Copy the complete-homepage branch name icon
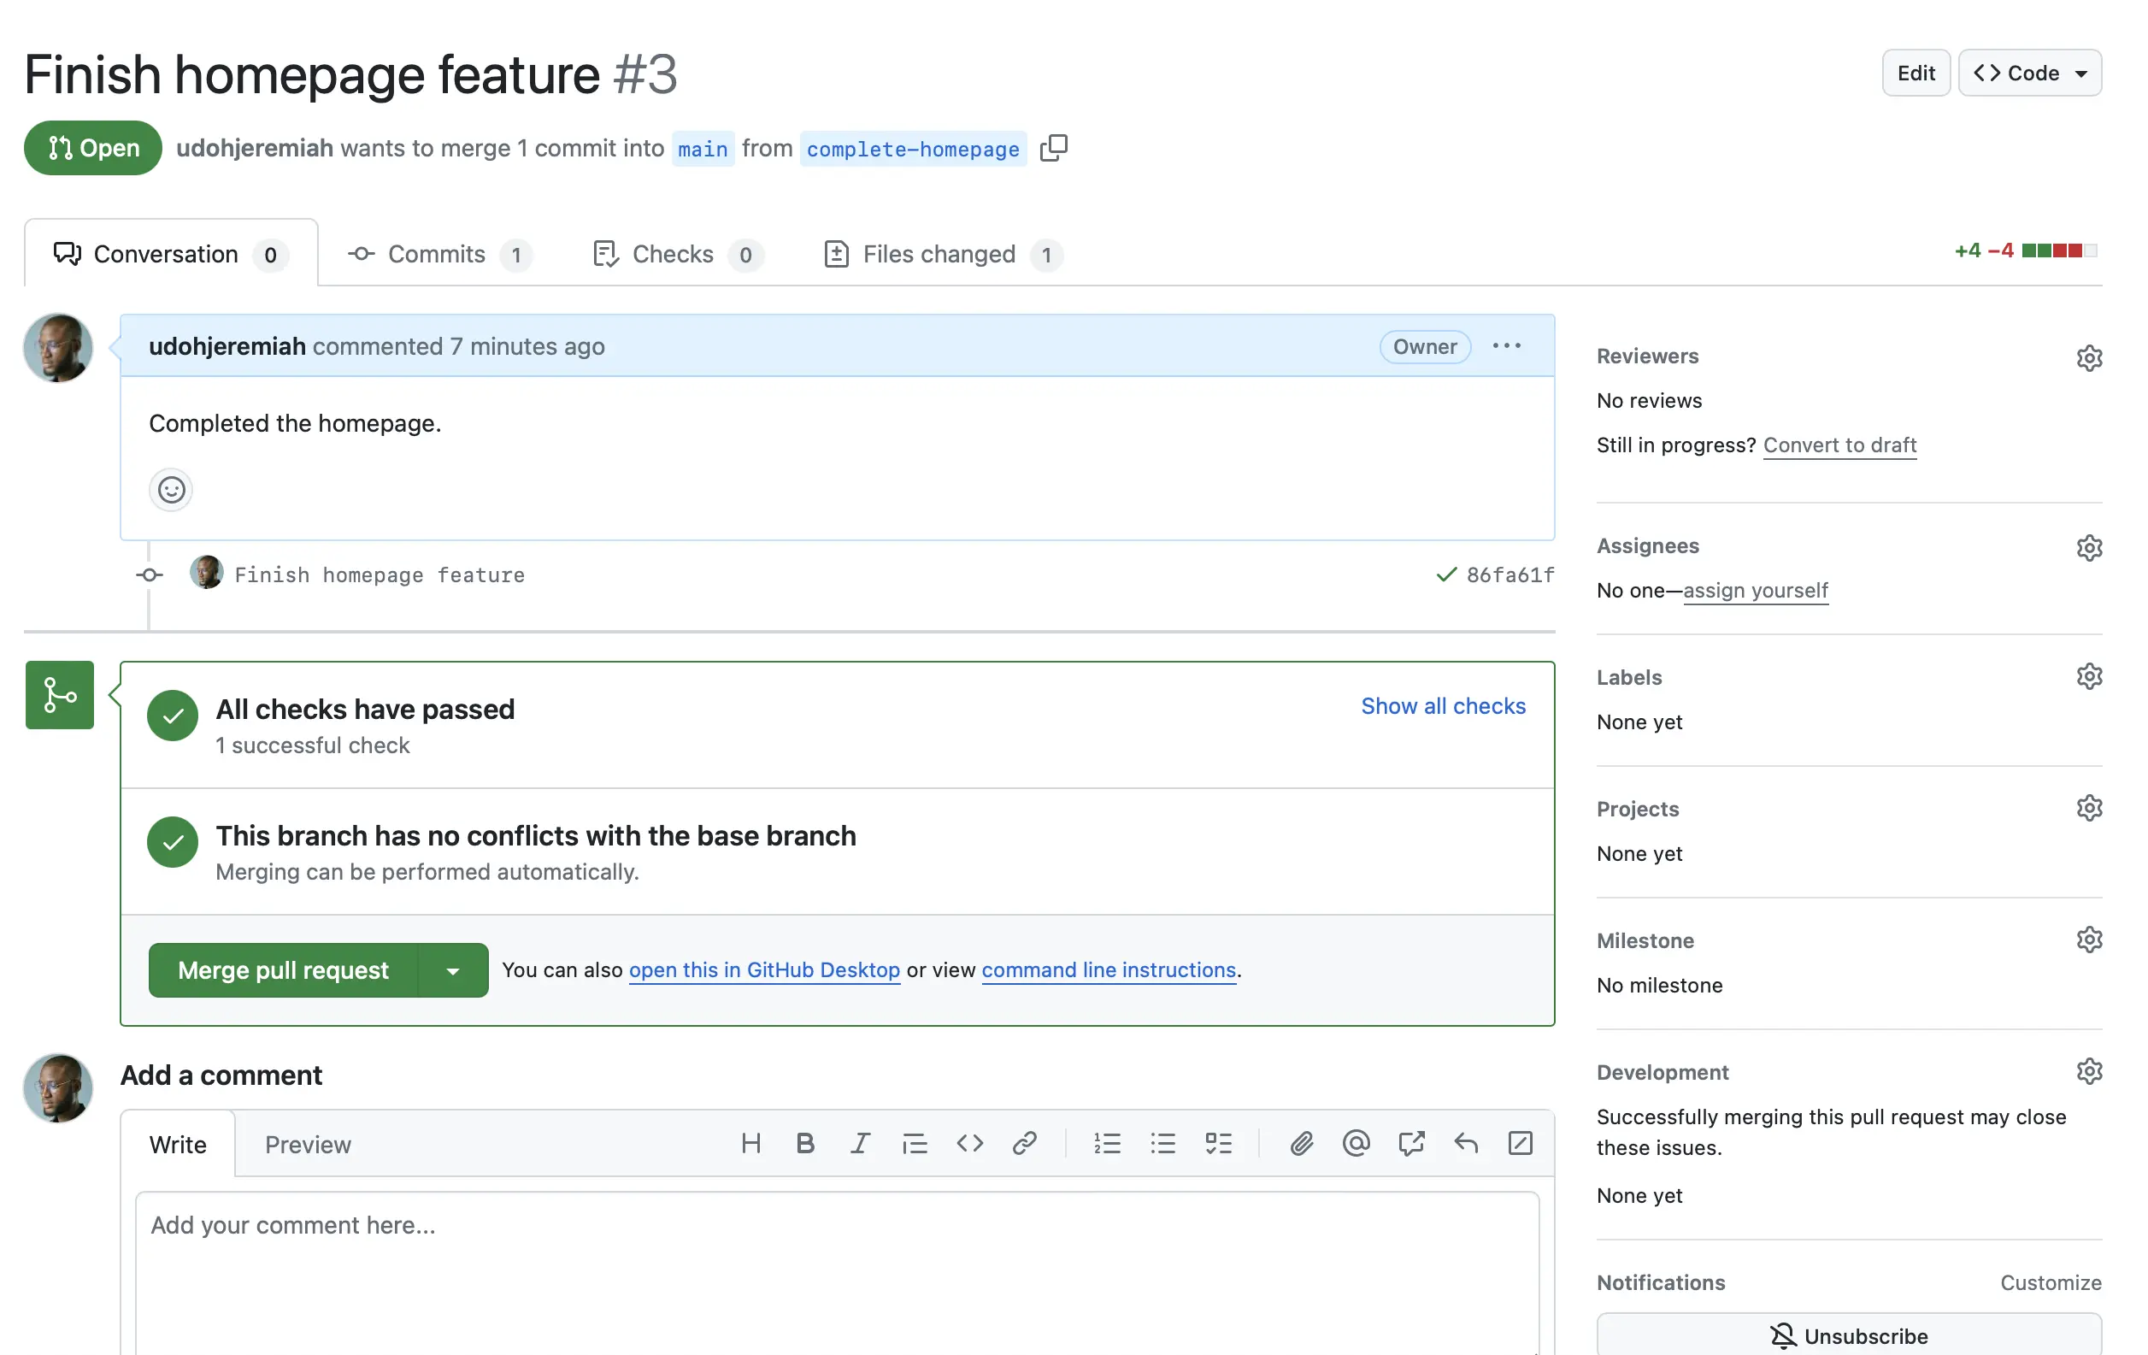The height and width of the screenshot is (1355, 2148). (x=1053, y=147)
